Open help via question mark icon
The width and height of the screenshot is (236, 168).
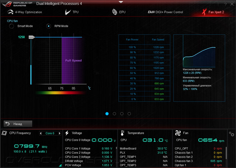click(225, 4)
